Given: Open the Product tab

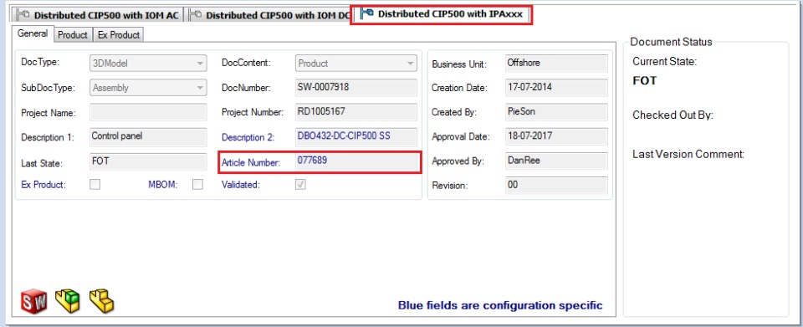Looking at the screenshot, I should (72, 35).
